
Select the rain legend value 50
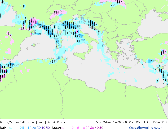(x=48, y=128)
